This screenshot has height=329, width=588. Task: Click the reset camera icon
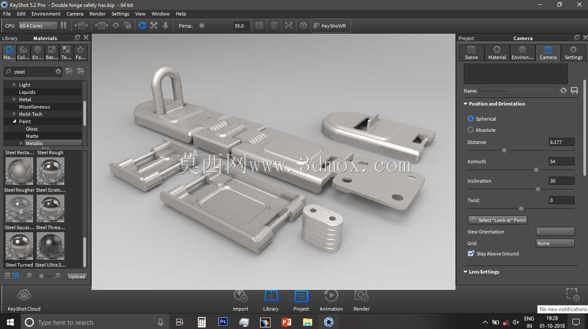(x=116, y=26)
